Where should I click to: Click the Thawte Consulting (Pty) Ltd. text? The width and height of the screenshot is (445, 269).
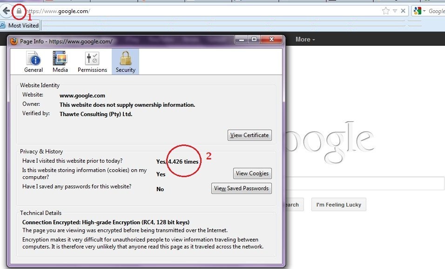pyautogui.click(x=96, y=114)
